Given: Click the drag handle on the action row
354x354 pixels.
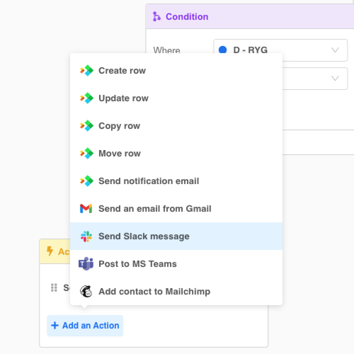Looking at the screenshot, I should (x=54, y=287).
